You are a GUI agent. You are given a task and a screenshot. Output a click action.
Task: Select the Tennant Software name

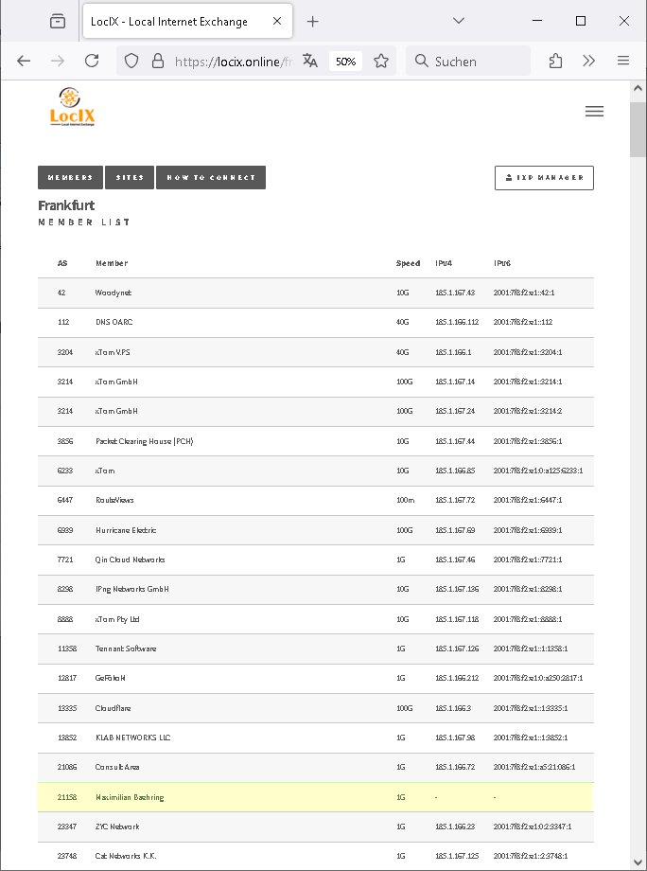[x=126, y=649]
